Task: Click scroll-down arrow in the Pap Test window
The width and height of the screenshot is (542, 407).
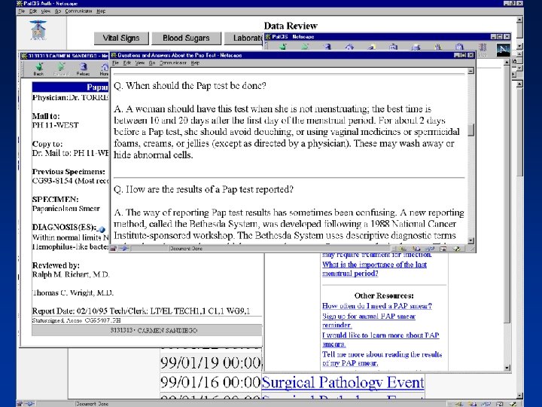Action: (470, 240)
